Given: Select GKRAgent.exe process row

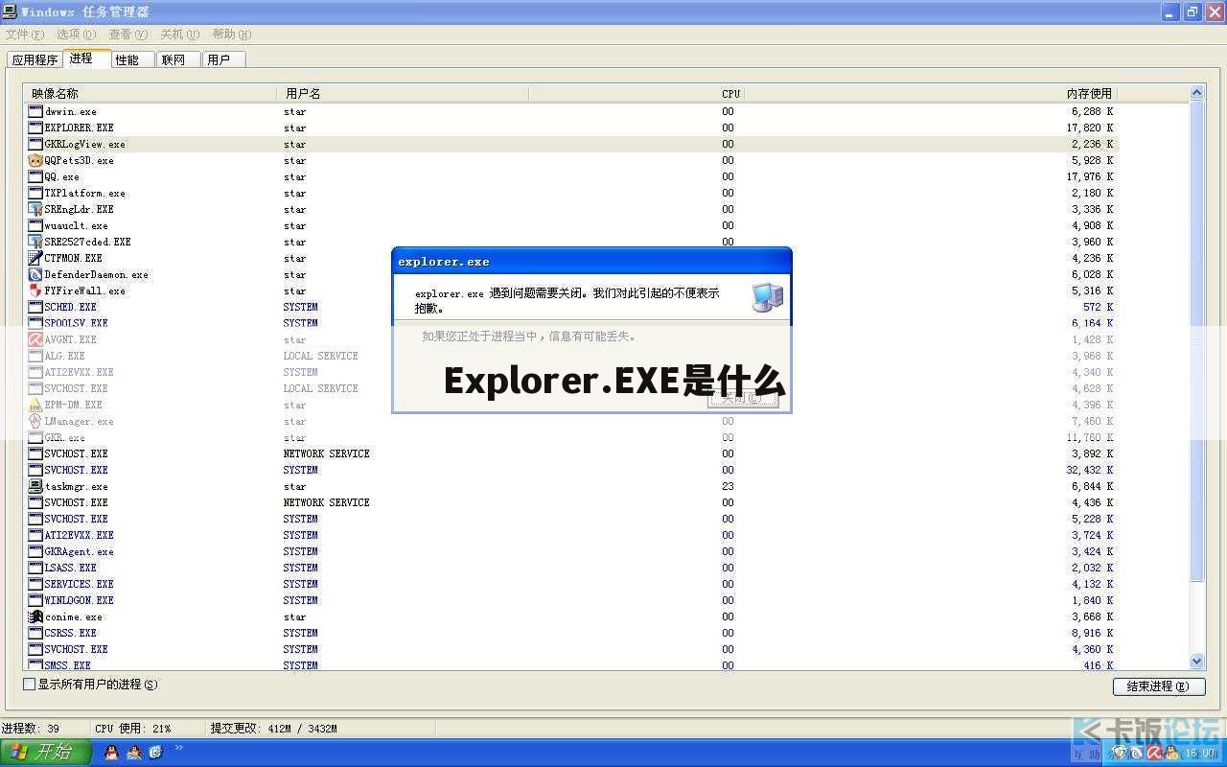Looking at the screenshot, I should [x=571, y=551].
